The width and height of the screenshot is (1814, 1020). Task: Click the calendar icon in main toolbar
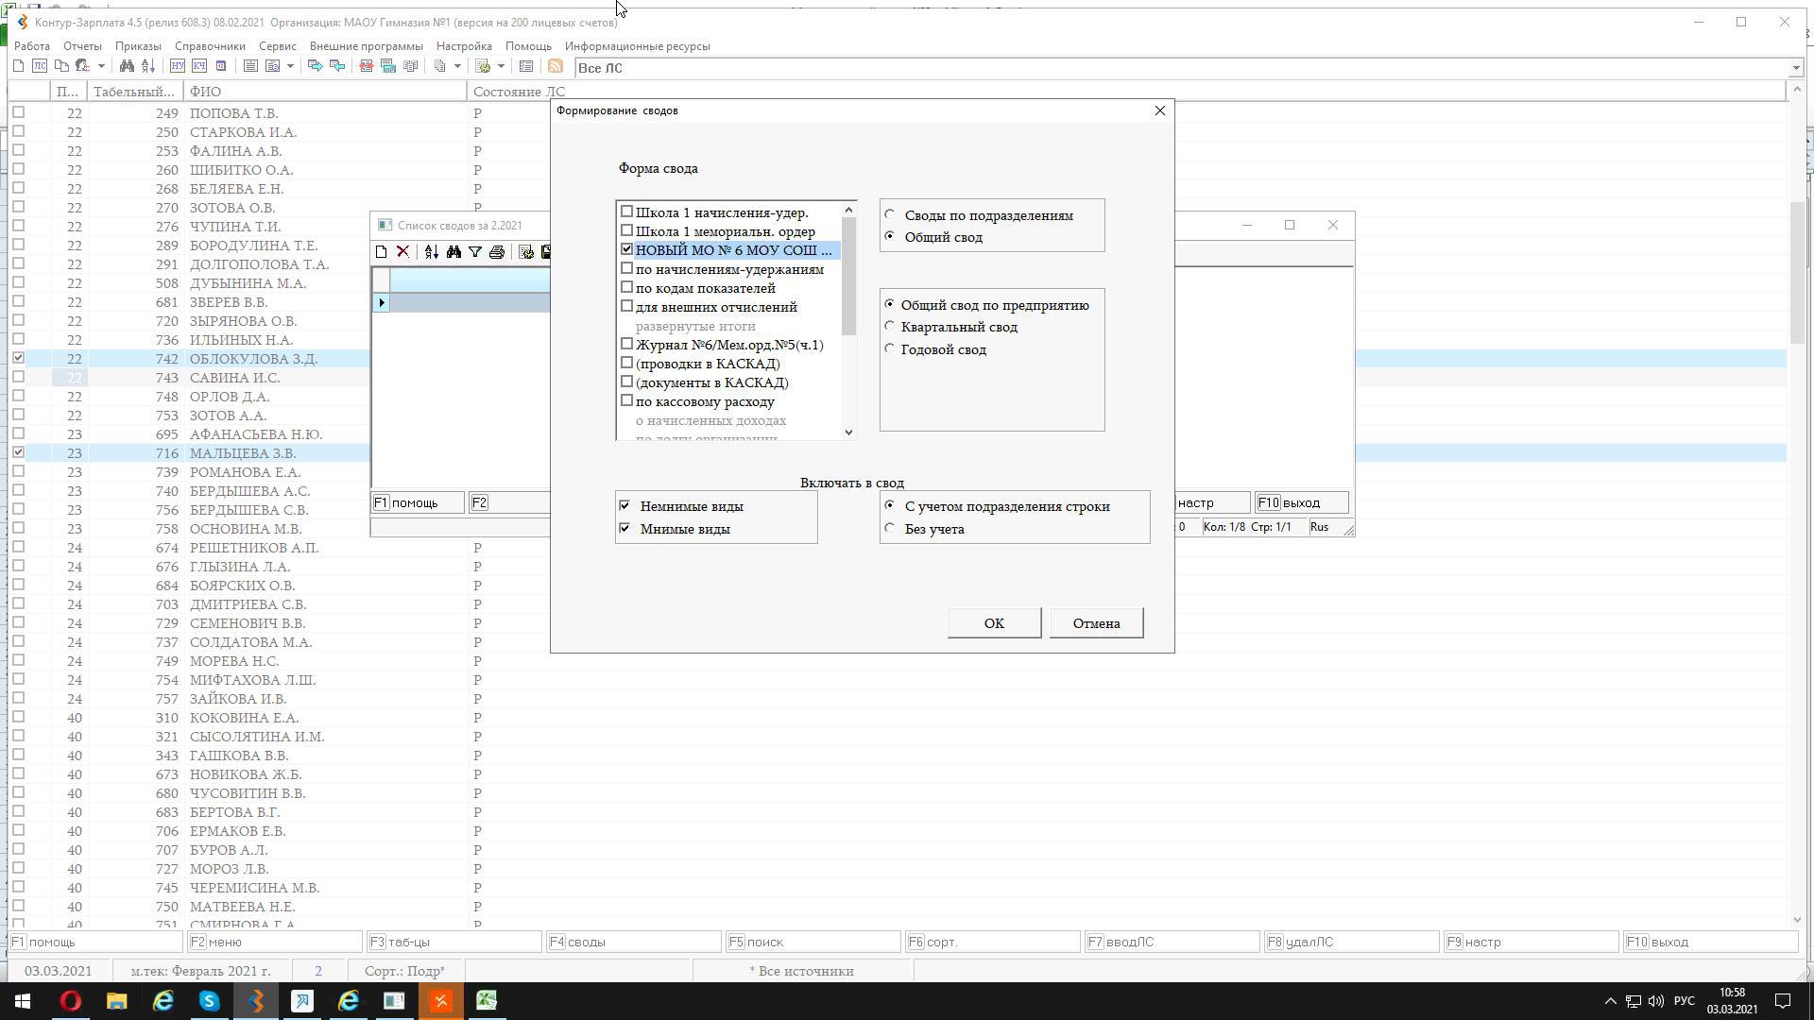click(221, 66)
